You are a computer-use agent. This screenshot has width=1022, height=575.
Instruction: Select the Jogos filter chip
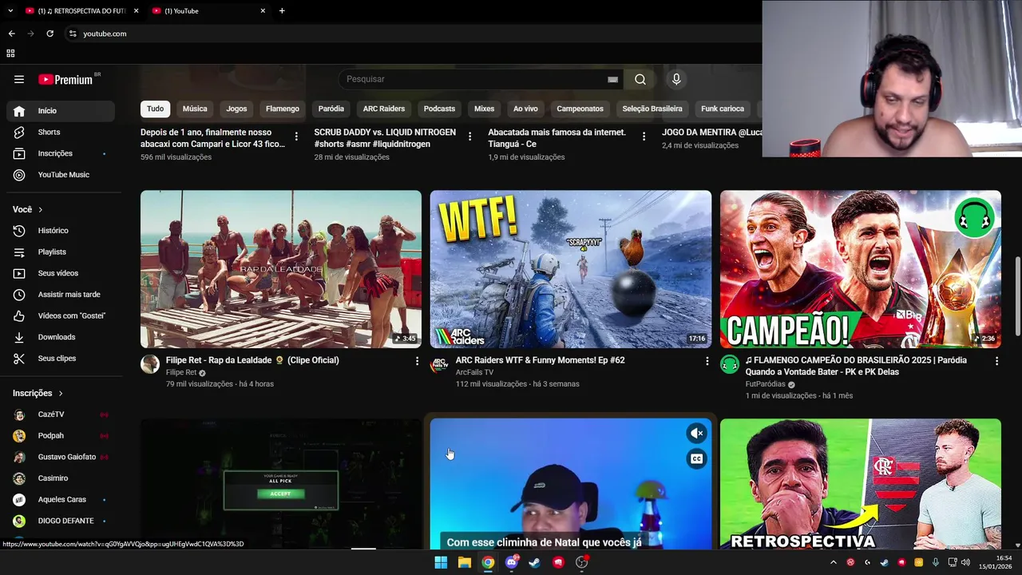click(x=236, y=109)
